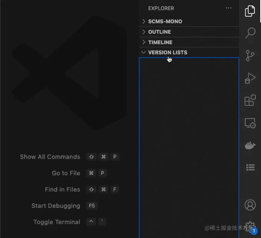Open the Accounts profile icon
Viewport: 261px width, 238px height.
pyautogui.click(x=250, y=205)
